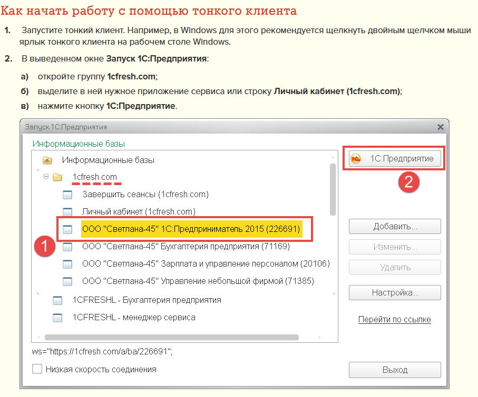Select 1CFRESHL - менеджер сервиса entry
Image resolution: width=478 pixels, height=397 pixels.
click(x=134, y=317)
